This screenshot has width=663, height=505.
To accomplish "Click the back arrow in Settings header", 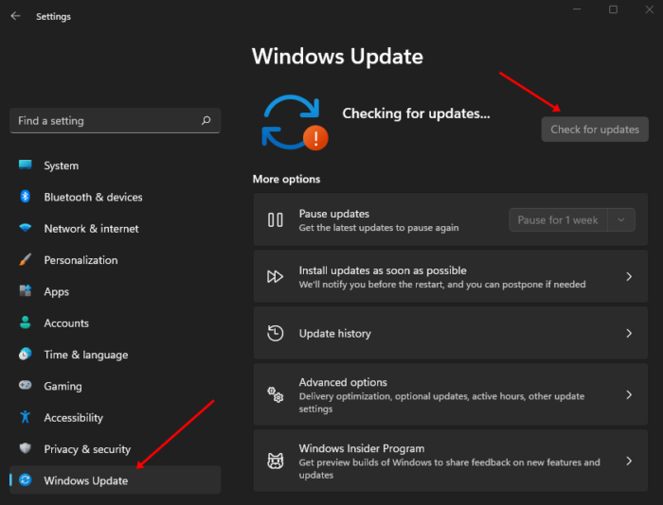I will click(x=15, y=16).
